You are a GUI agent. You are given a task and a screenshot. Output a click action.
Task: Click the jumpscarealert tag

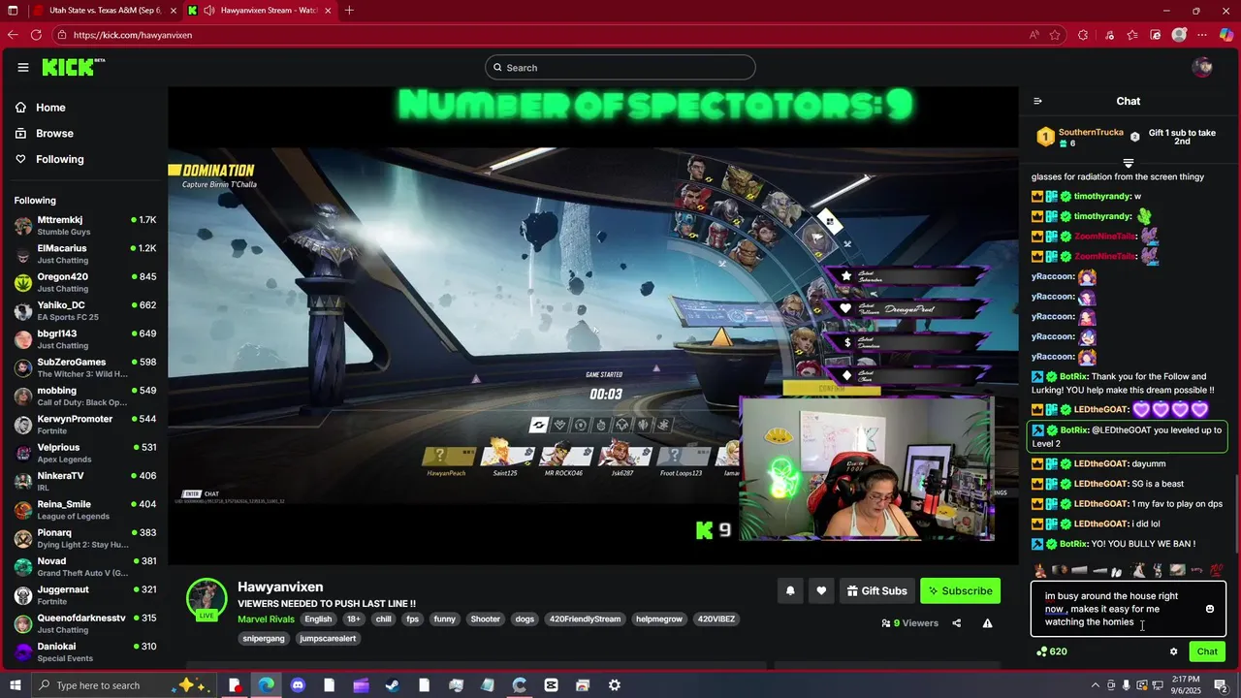(328, 639)
